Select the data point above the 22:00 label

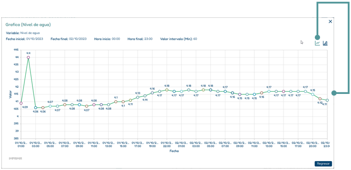point(167,90)
